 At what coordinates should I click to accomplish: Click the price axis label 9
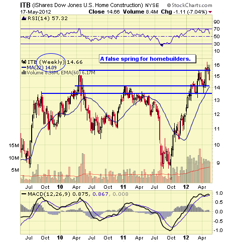pos(218,163)
